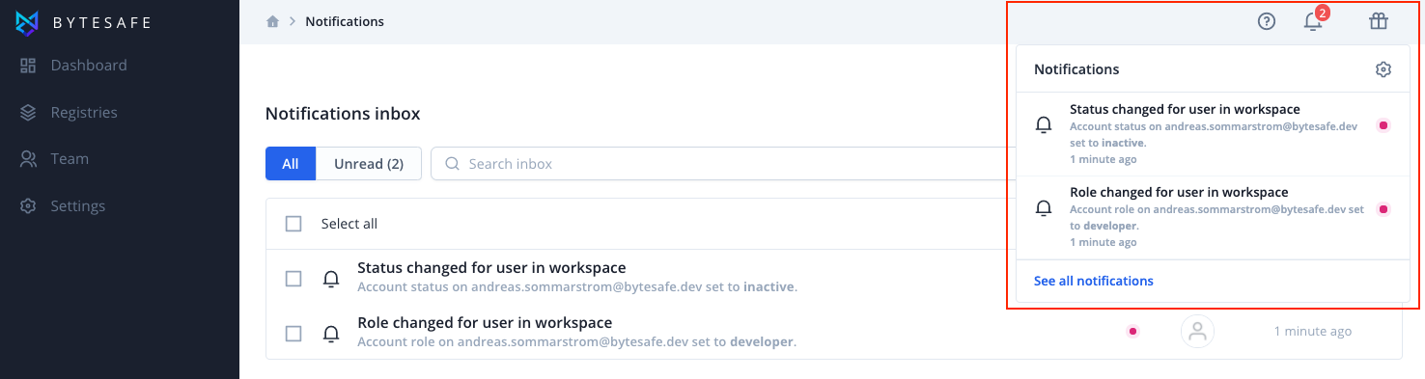Click unread dot in inbox Role changed row

(x=1133, y=332)
